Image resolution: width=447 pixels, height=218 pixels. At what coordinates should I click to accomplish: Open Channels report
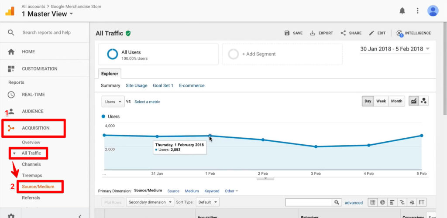pos(31,164)
